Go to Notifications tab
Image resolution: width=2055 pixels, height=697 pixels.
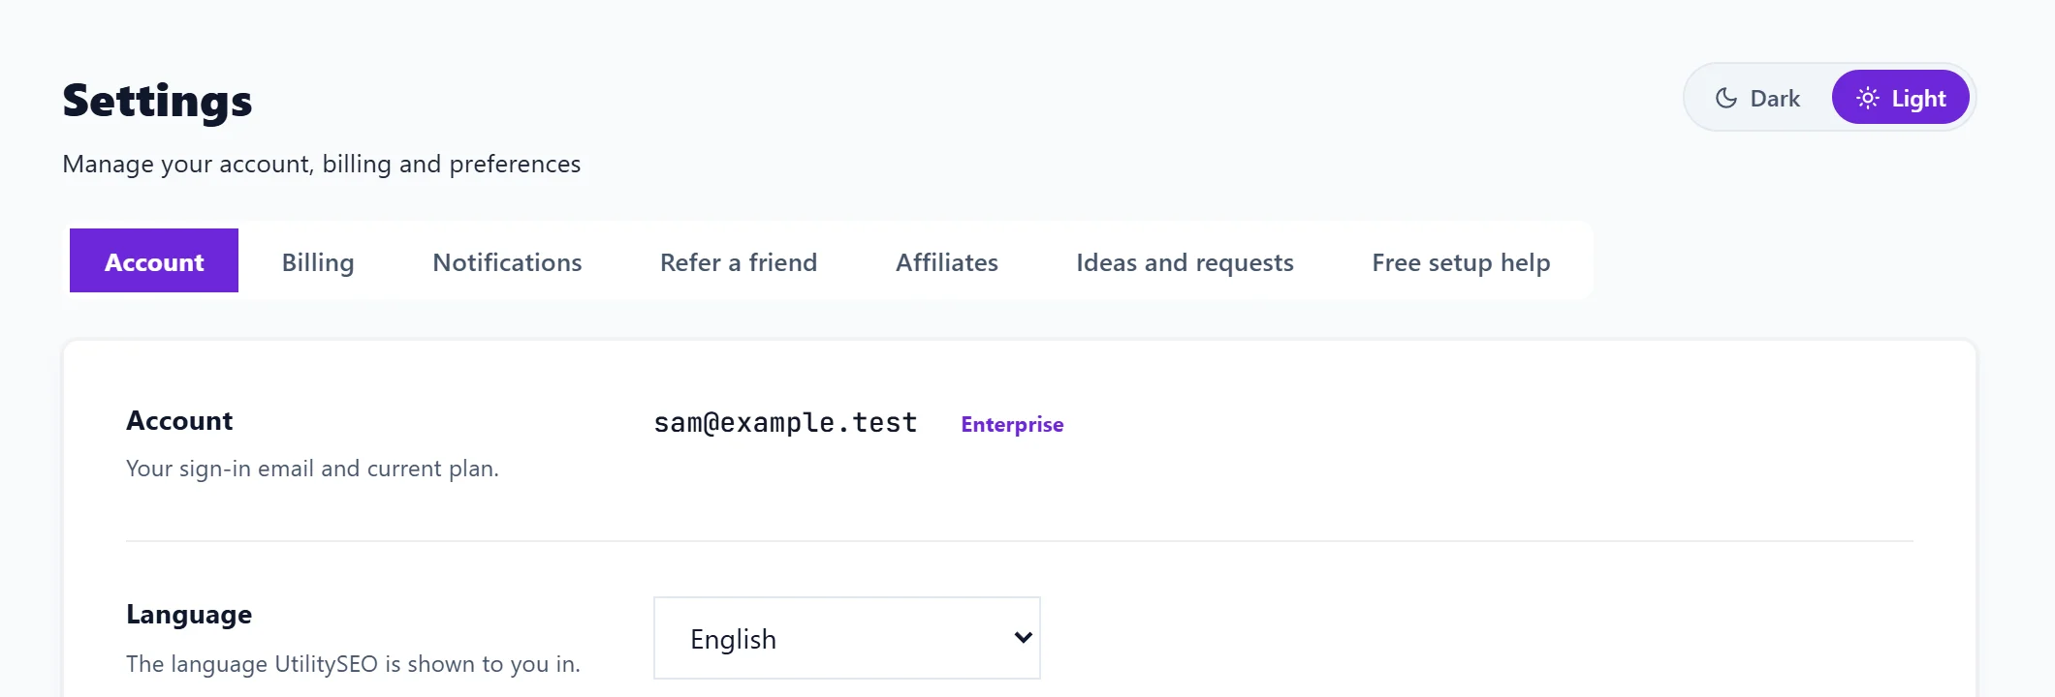(x=507, y=261)
